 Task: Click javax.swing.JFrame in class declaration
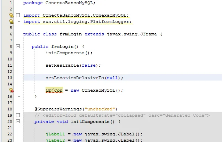(x=132, y=34)
